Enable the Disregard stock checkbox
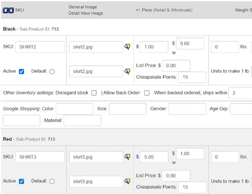 click(x=94, y=93)
